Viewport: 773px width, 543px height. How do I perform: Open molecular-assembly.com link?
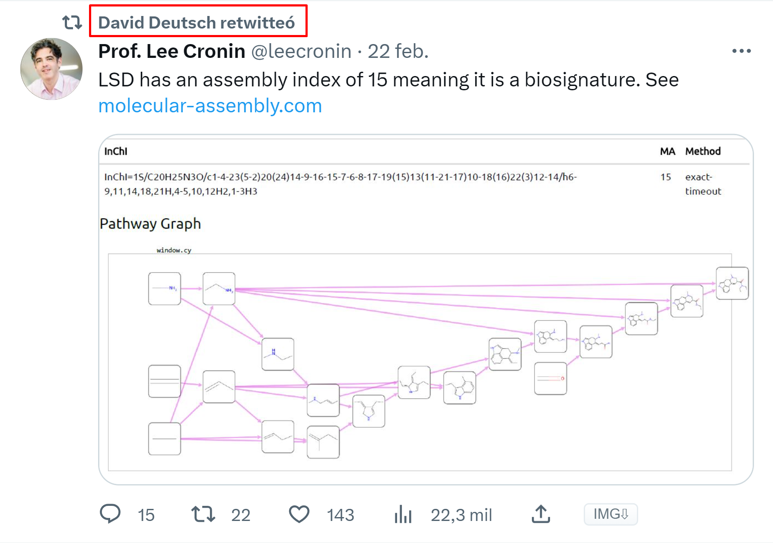point(210,106)
